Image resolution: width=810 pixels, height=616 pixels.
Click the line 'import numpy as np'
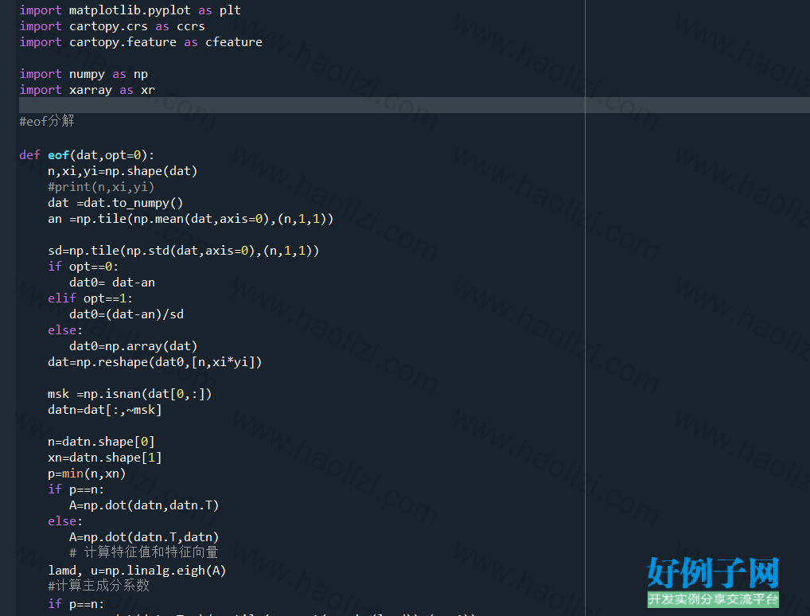tap(84, 75)
